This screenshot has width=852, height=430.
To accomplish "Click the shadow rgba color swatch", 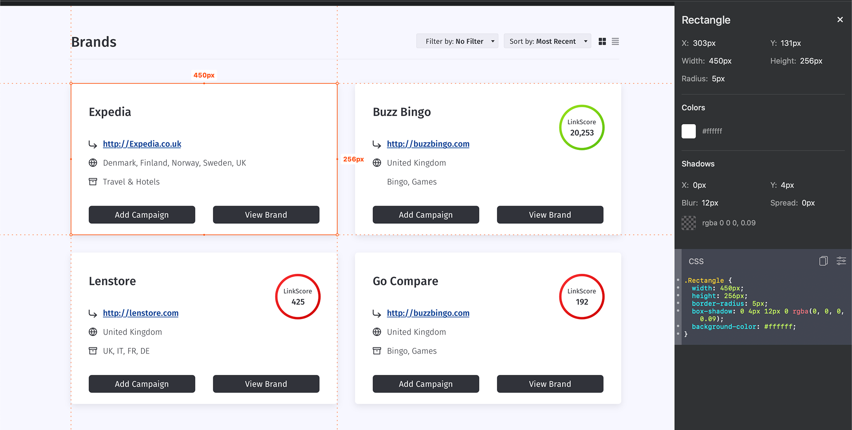I will pos(689,223).
